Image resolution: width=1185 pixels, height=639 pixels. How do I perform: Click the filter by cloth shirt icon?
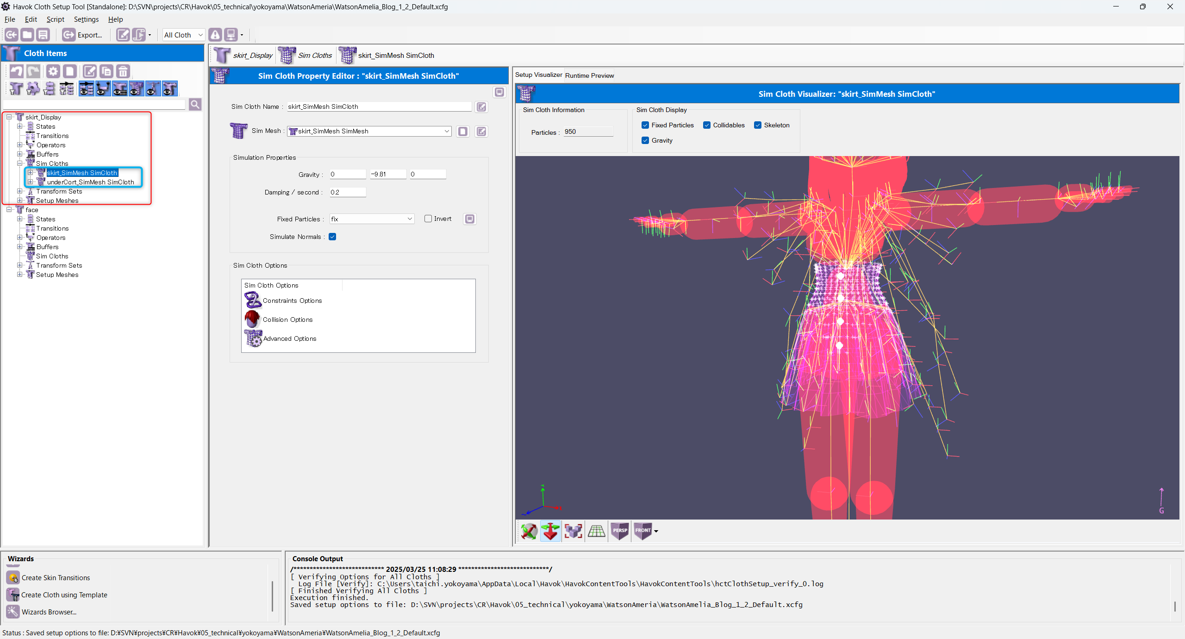click(16, 88)
